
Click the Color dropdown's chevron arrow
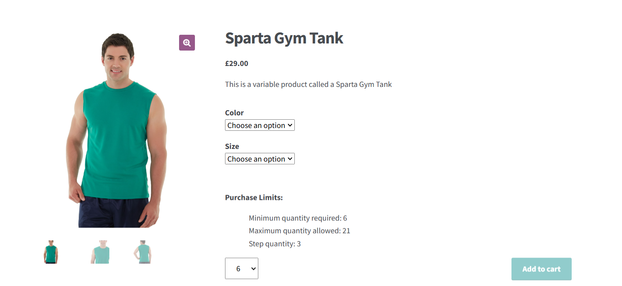coord(290,125)
